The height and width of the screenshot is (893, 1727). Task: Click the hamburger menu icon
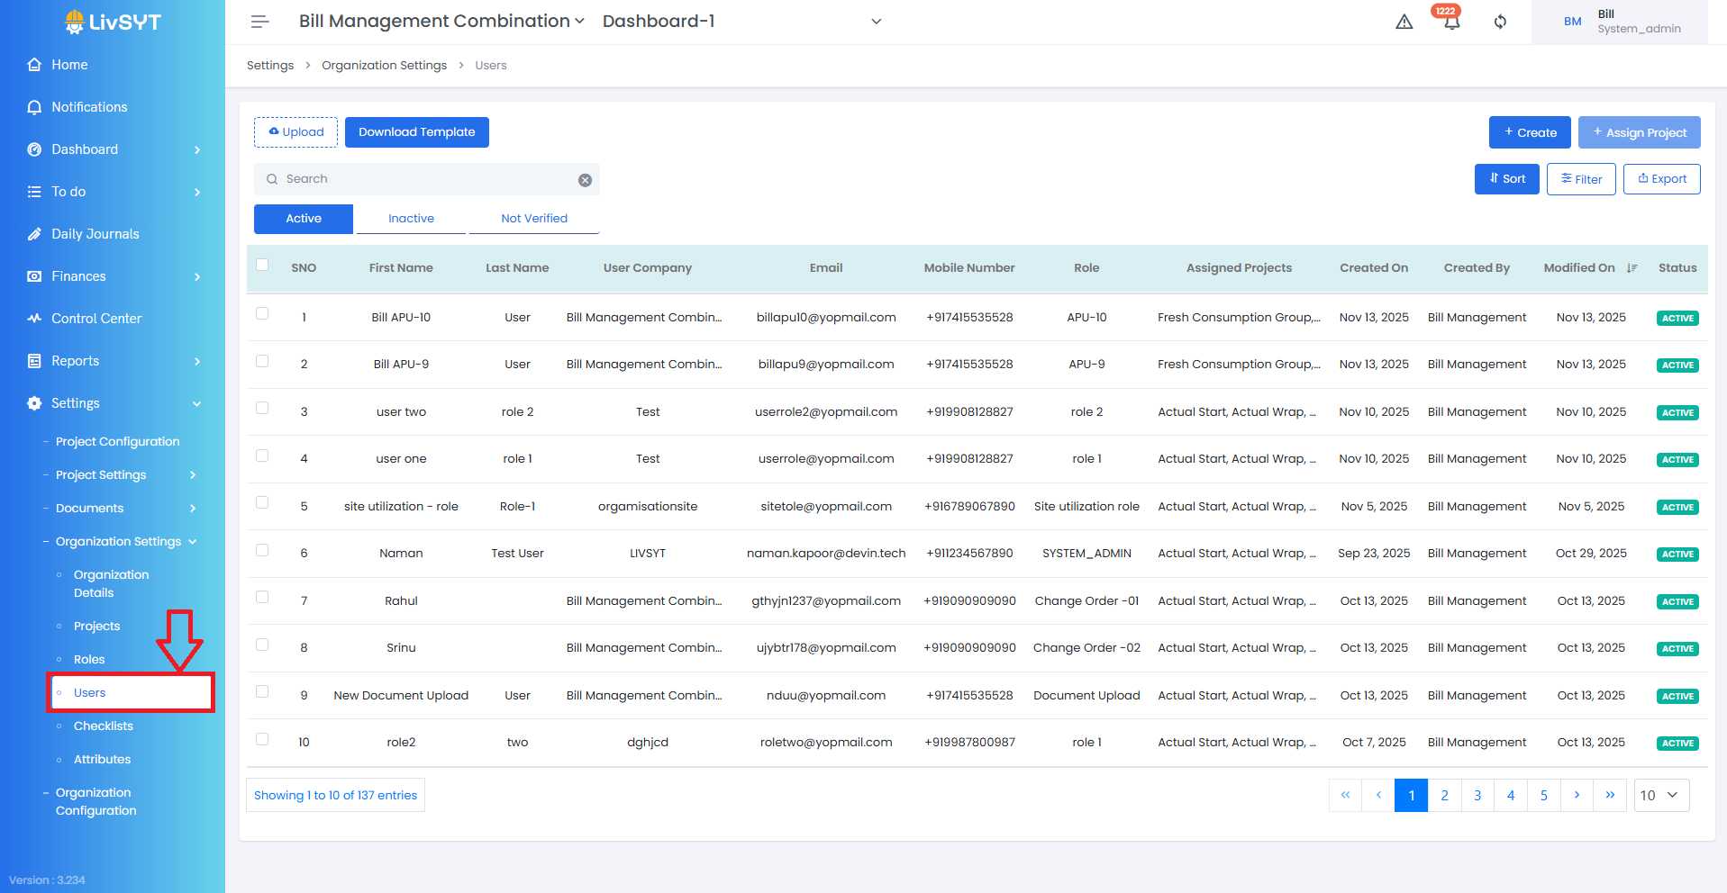point(259,22)
